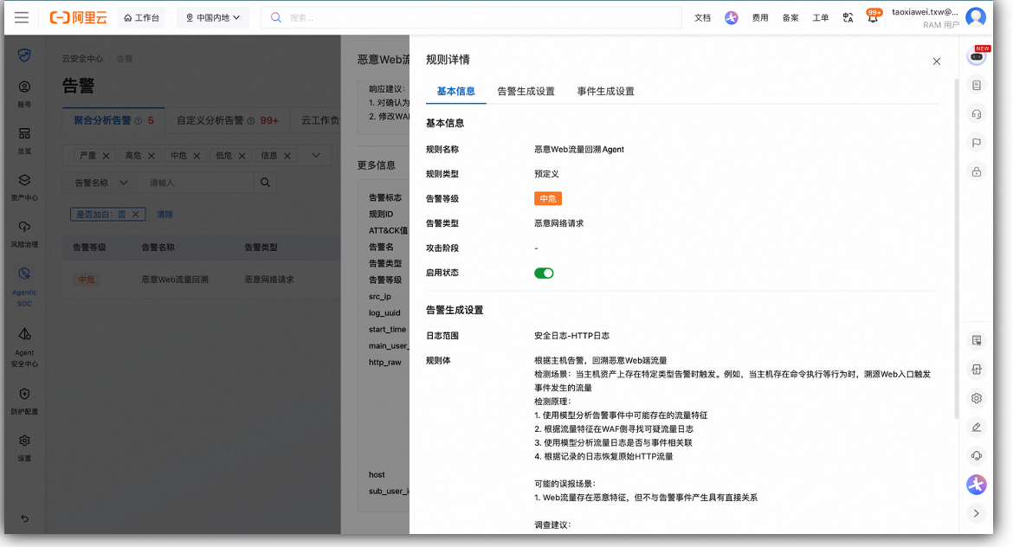Open the 工作台 workbench button
Screen dimensions: 1013x547
[141, 17]
